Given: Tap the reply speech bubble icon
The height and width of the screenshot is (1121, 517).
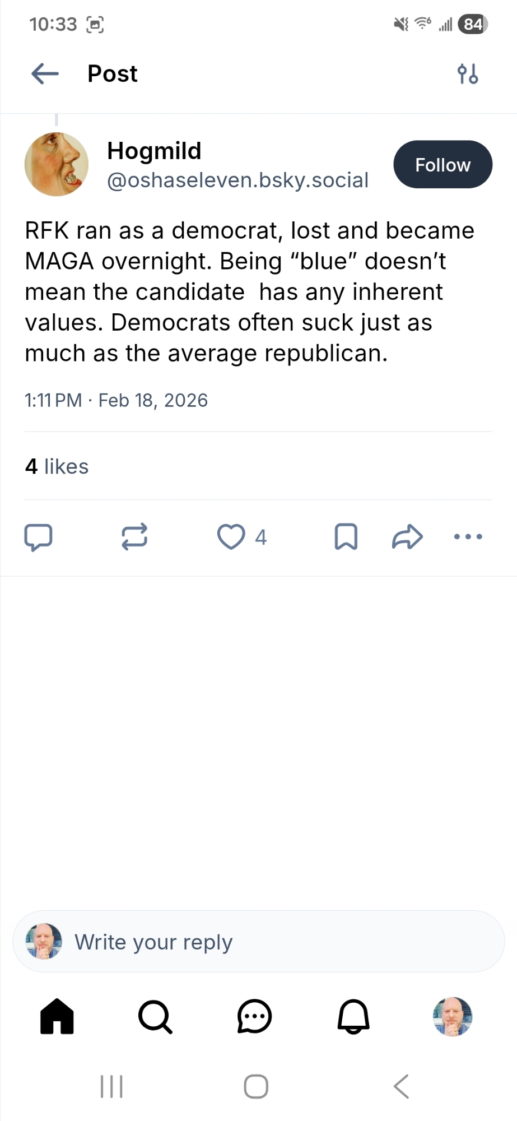Looking at the screenshot, I should pyautogui.click(x=38, y=537).
